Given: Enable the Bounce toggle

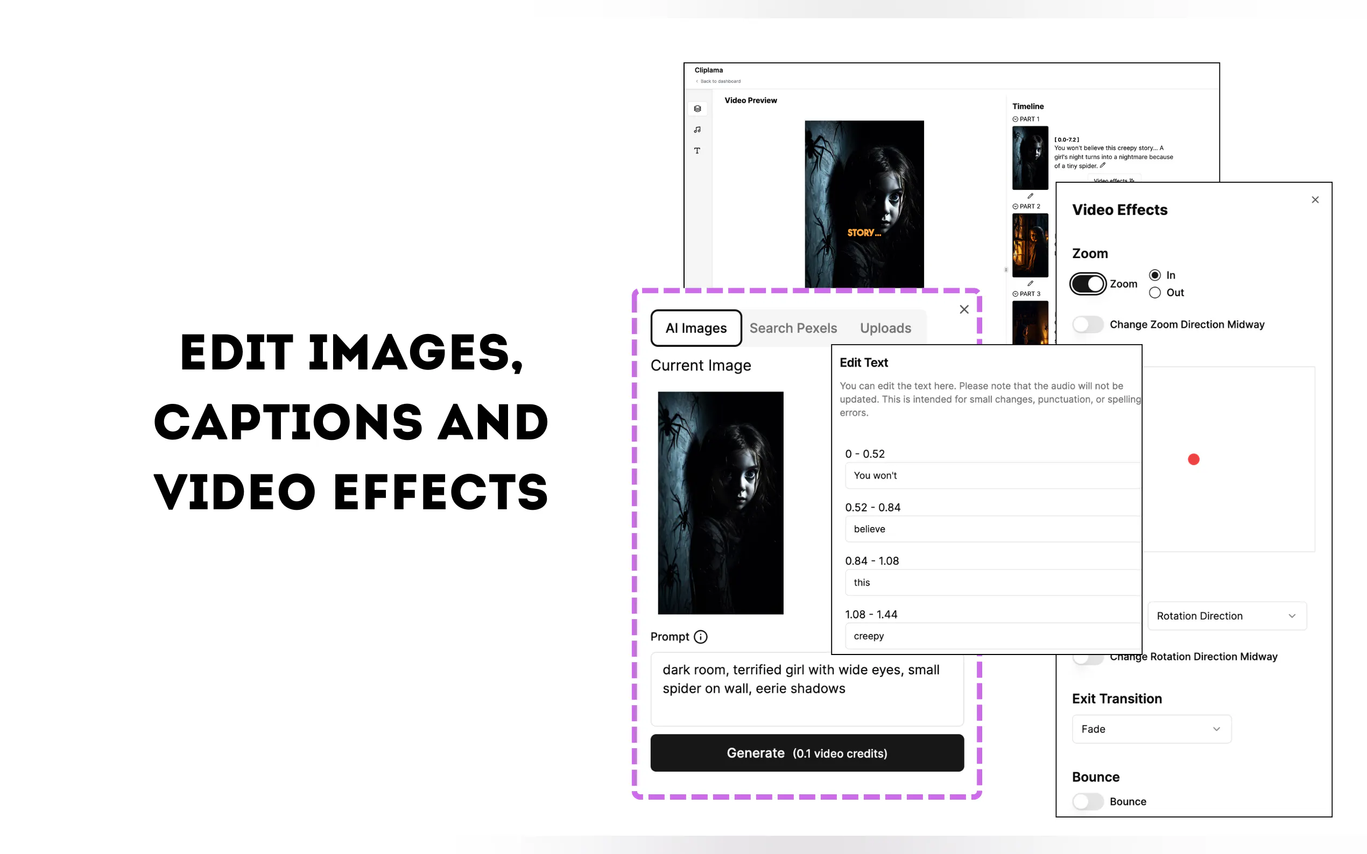Looking at the screenshot, I should point(1087,801).
